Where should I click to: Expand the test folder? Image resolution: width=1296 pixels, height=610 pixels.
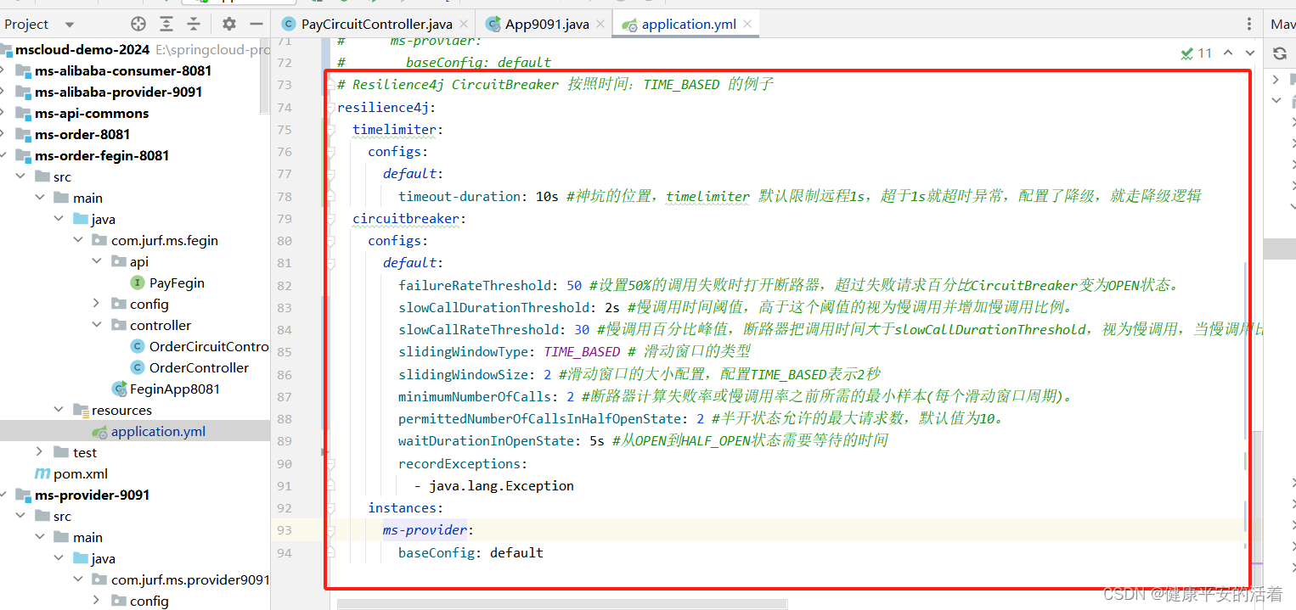pyautogui.click(x=39, y=452)
